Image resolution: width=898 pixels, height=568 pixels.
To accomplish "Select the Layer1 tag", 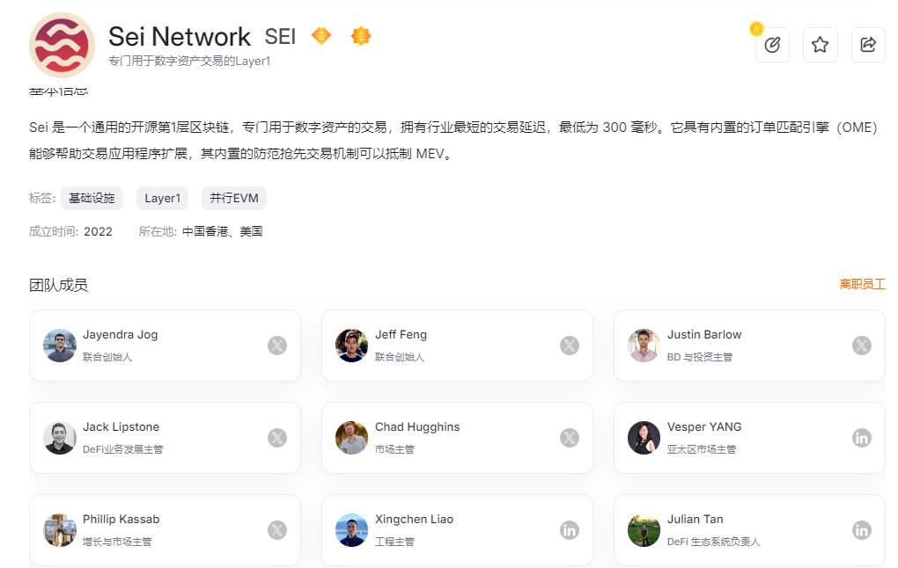I will 162,198.
